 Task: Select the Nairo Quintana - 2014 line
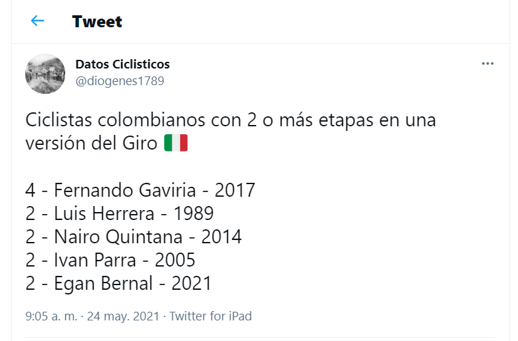pyautogui.click(x=134, y=237)
